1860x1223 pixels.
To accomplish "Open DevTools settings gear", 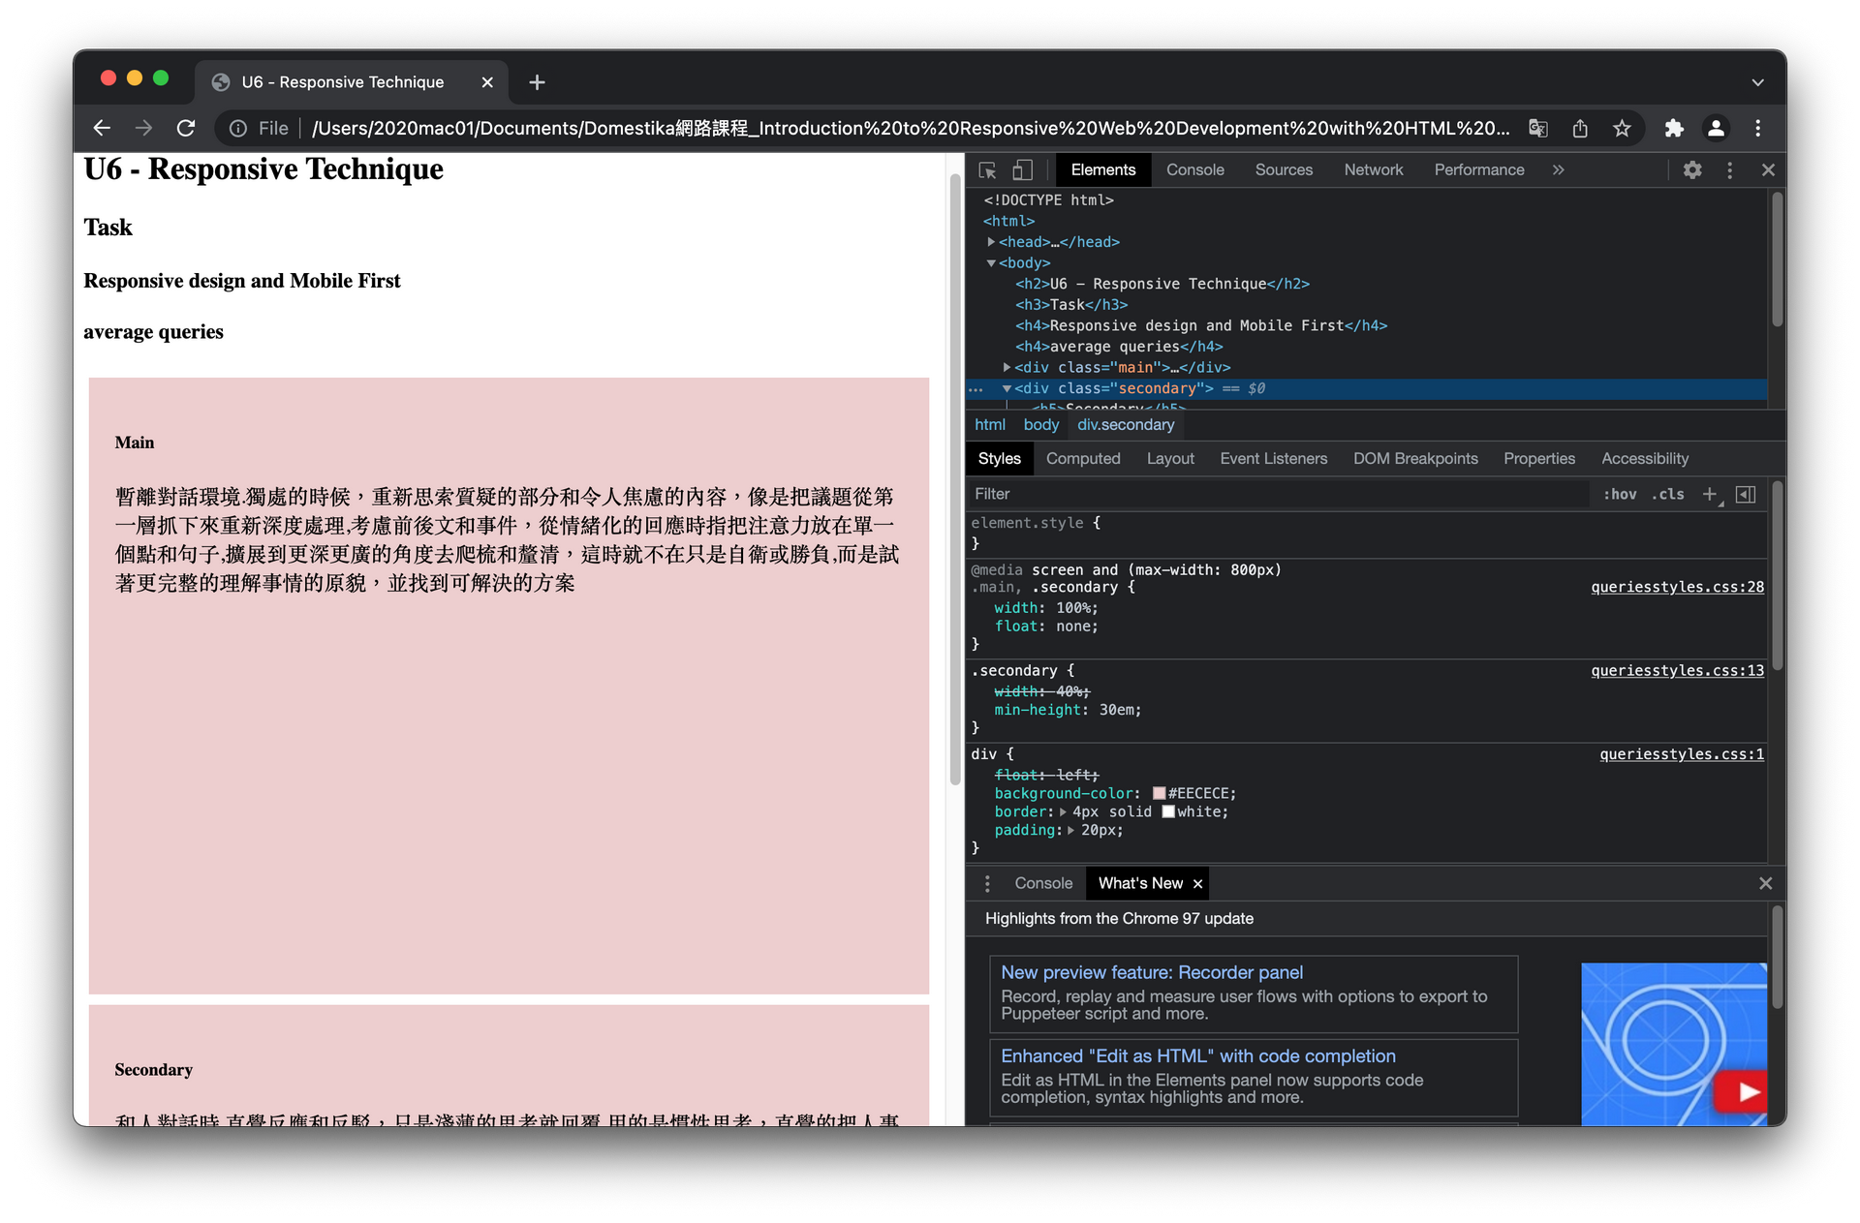I will coord(1692,170).
